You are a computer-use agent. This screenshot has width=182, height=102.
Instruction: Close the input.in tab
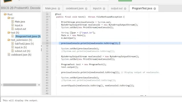(104, 8)
